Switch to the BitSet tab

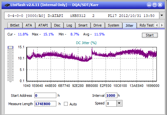15,25
